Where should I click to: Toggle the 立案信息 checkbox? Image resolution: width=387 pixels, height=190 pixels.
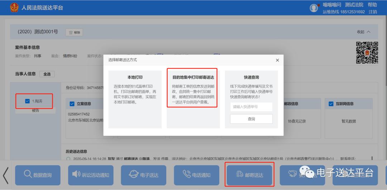72,104
